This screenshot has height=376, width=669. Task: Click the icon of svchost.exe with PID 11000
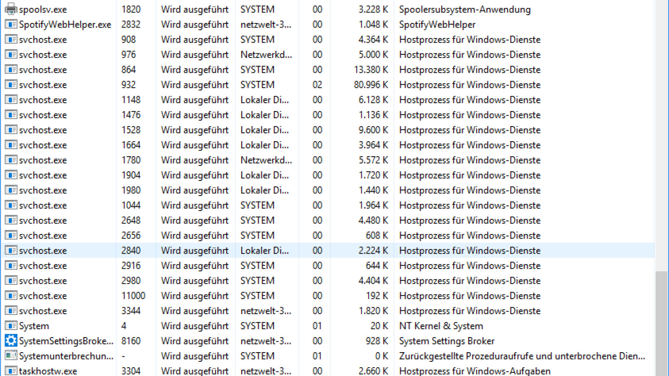(x=11, y=296)
